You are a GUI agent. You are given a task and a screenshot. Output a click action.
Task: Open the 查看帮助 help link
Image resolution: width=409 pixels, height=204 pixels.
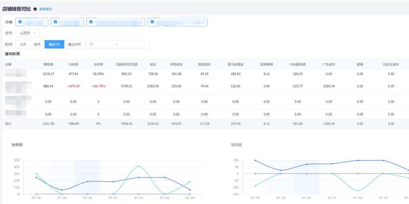(45, 9)
